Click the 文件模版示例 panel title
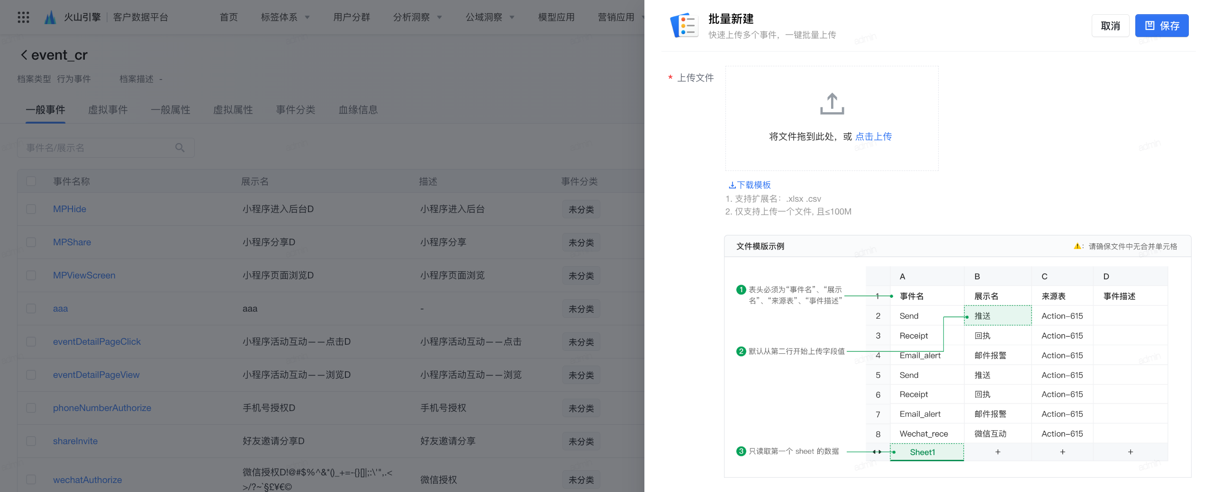Viewport: 1213px width, 492px height. 760,246
